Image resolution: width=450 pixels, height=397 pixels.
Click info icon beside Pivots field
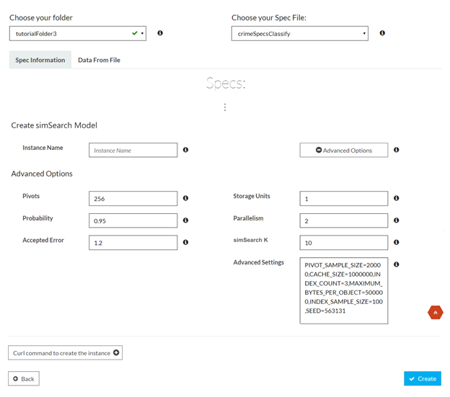coord(185,198)
